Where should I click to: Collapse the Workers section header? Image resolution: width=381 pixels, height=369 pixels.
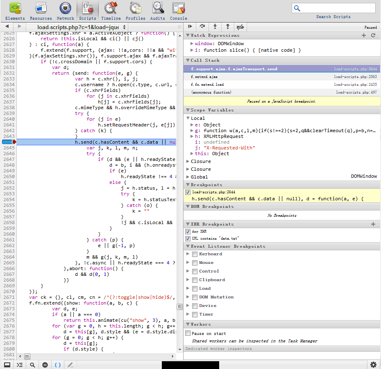coord(282,324)
